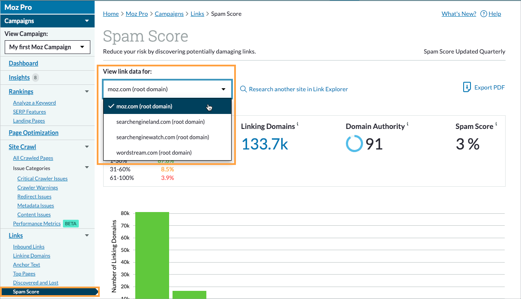Viewport: 521px width, 299px height.
Task: Click the Moz Pro logo
Action: pos(18,7)
